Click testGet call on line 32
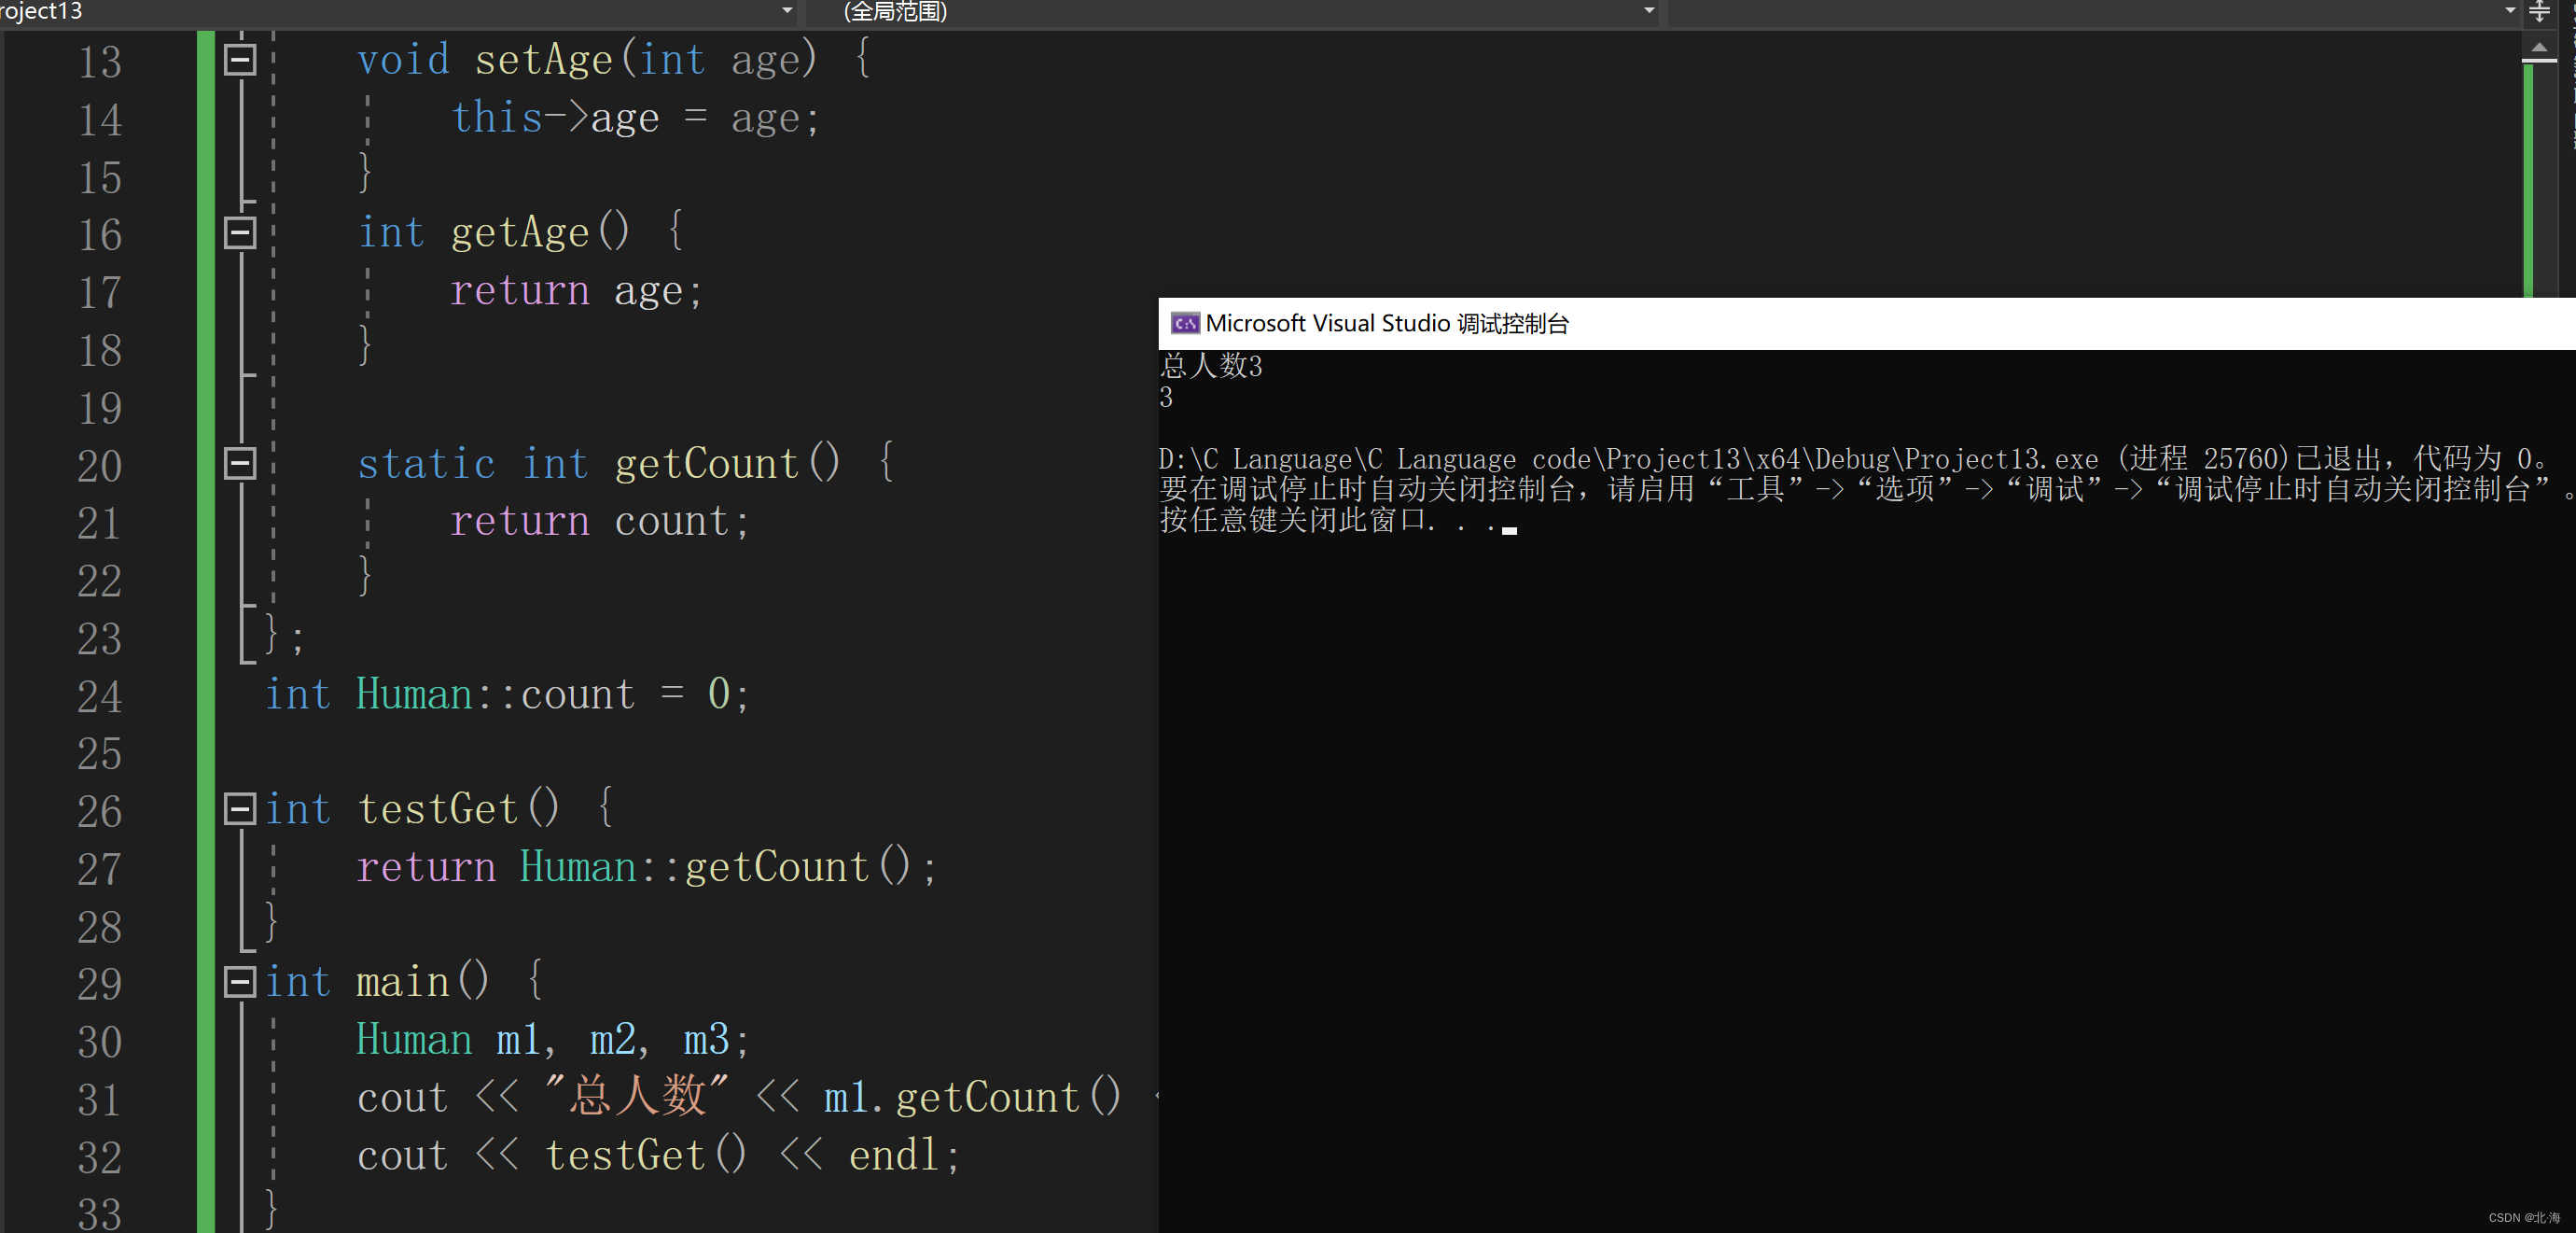 [645, 1155]
